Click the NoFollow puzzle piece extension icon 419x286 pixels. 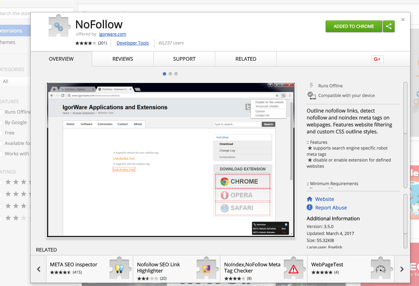coord(60,26)
